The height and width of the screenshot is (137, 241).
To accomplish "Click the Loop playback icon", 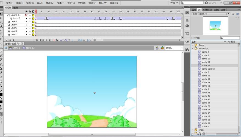I will coord(57,40).
